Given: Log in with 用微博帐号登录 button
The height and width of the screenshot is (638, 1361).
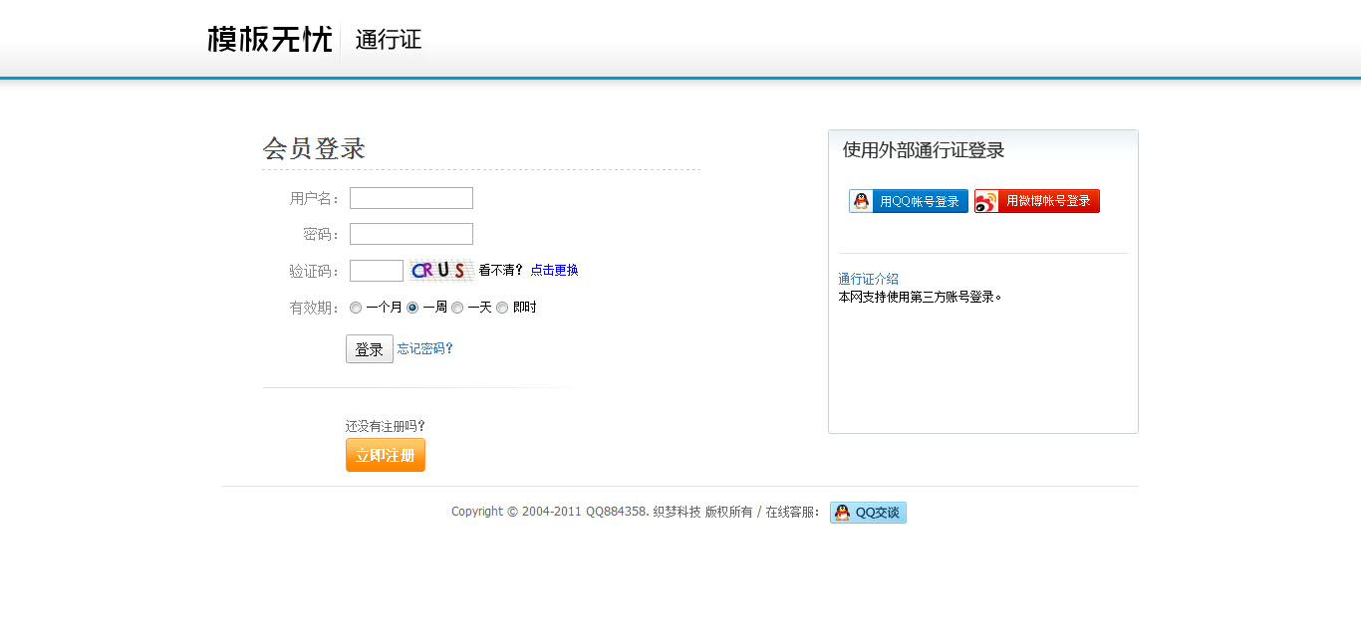Looking at the screenshot, I should (x=1037, y=201).
